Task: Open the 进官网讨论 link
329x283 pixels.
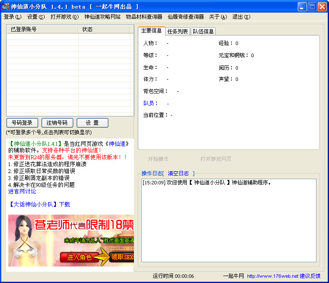Action: 22,191
